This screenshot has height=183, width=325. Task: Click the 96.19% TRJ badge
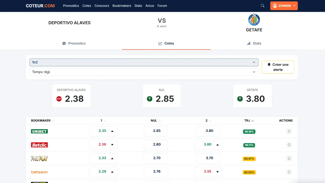249,132
